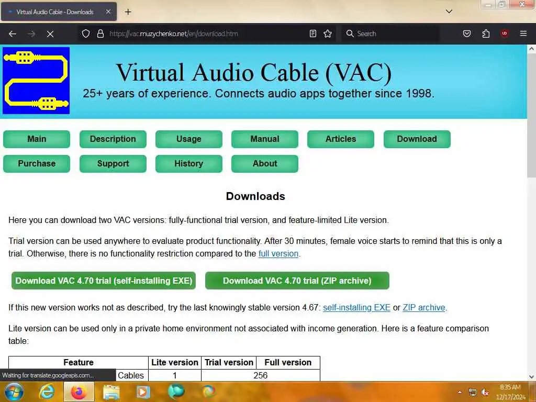The height and width of the screenshot is (402, 536).
Task: Download VAC 4.70 trial self-installing EXE
Action: [104, 281]
